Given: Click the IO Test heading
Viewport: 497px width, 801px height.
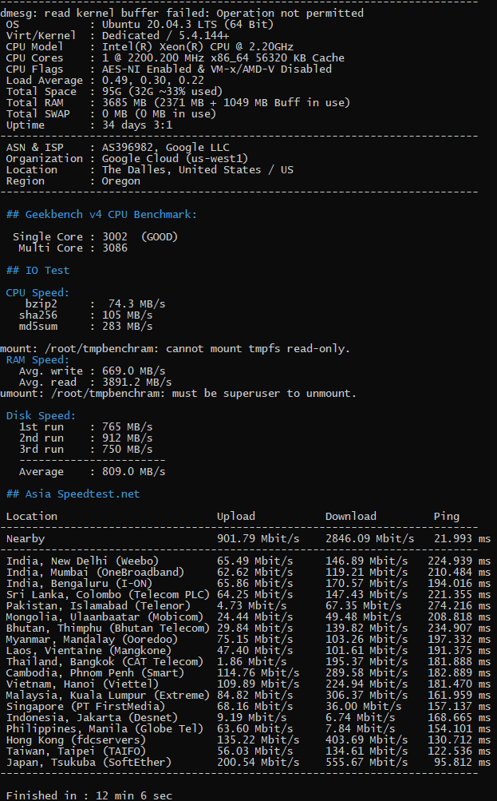Looking at the screenshot, I should point(37,272).
